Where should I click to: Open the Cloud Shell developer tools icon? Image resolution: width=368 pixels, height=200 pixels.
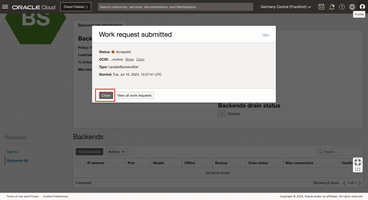coord(321,7)
